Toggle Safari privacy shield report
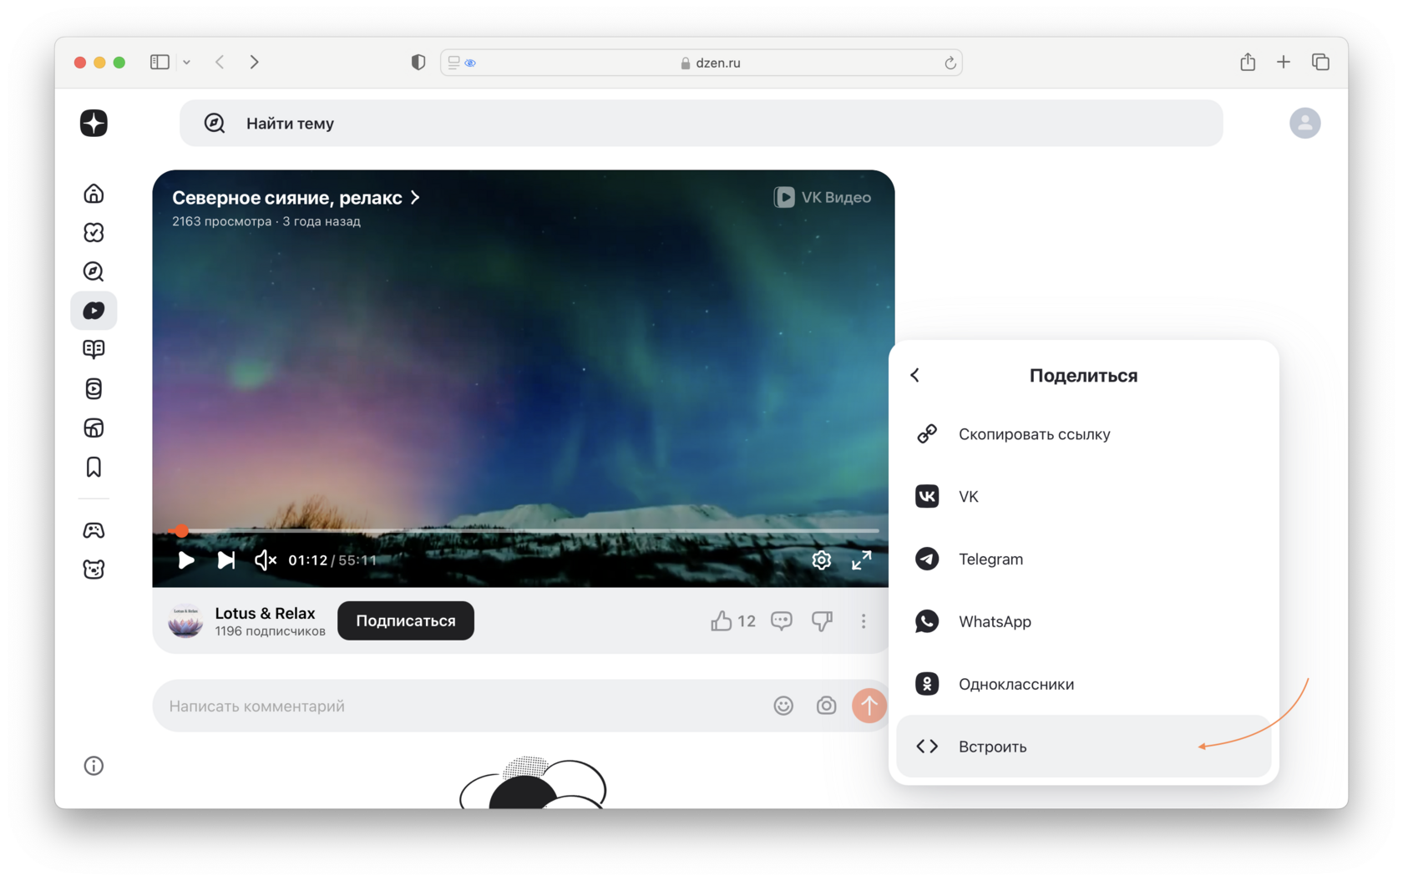 pos(418,62)
